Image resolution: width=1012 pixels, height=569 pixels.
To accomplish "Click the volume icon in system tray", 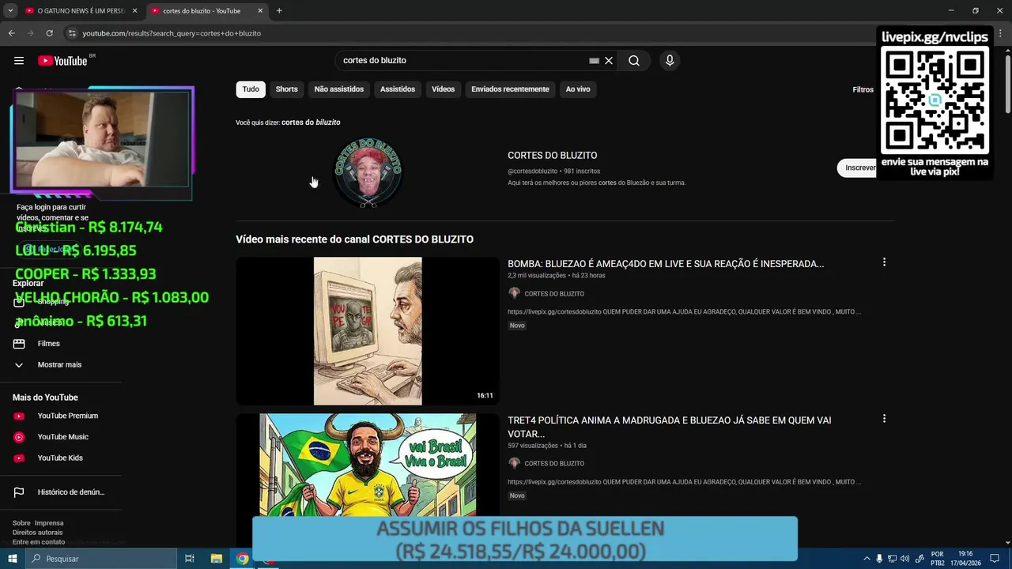I will click(x=904, y=559).
